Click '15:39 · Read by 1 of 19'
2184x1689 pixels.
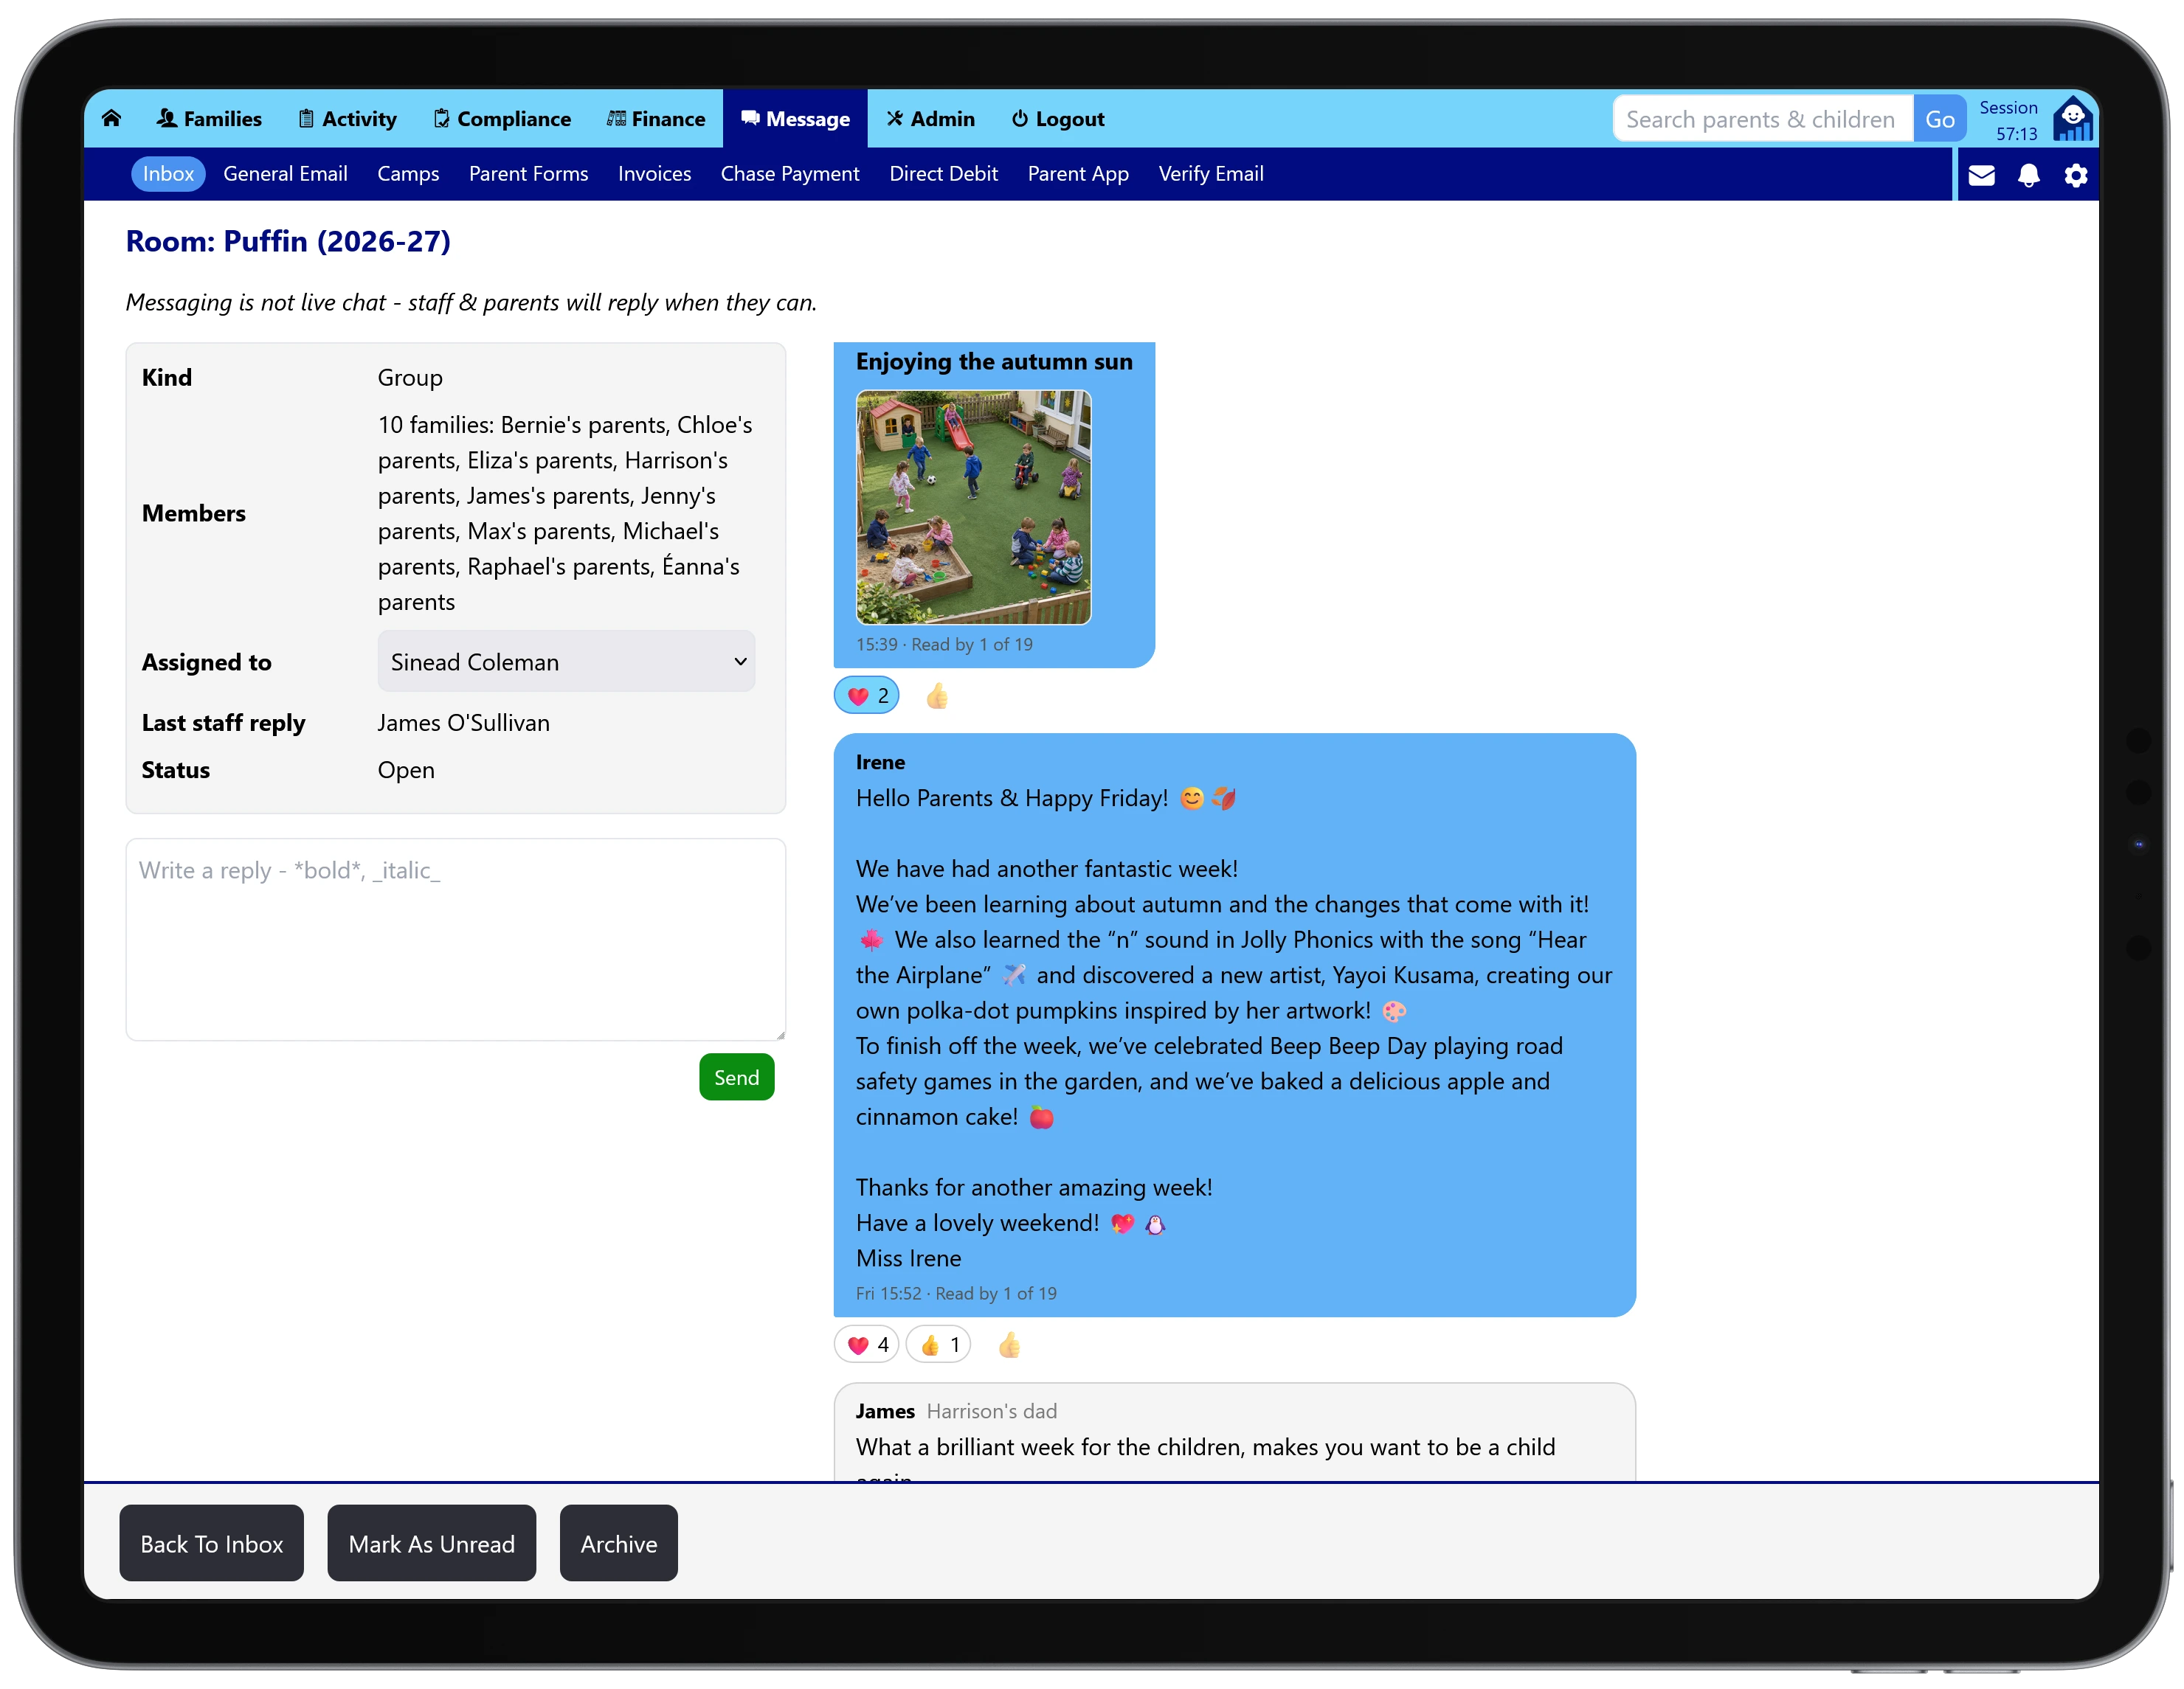(x=944, y=645)
